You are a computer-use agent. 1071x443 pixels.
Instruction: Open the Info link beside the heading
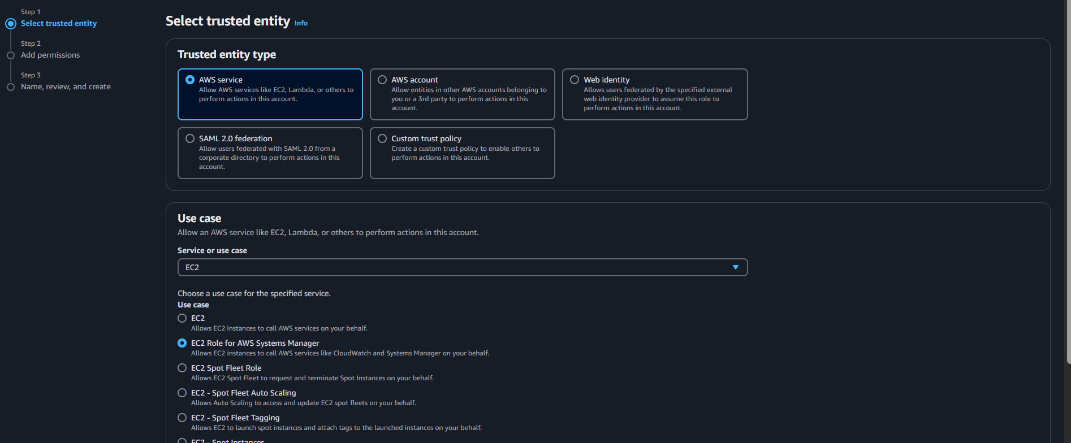point(301,23)
